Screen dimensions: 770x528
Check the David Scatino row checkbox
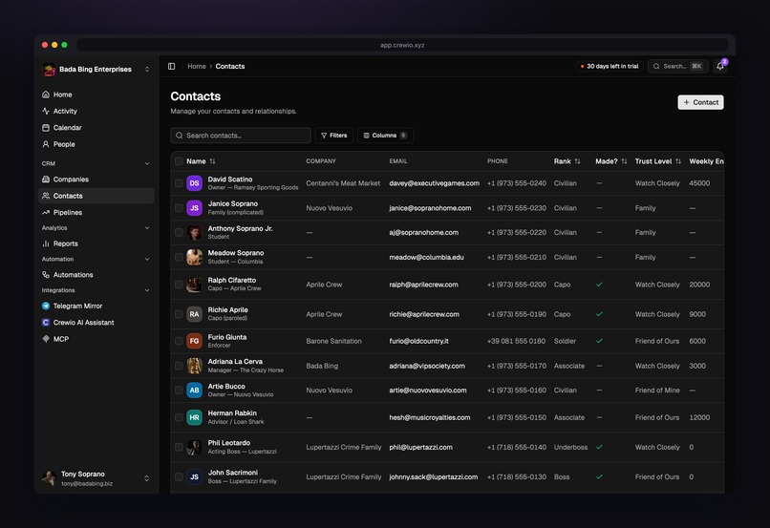179,183
